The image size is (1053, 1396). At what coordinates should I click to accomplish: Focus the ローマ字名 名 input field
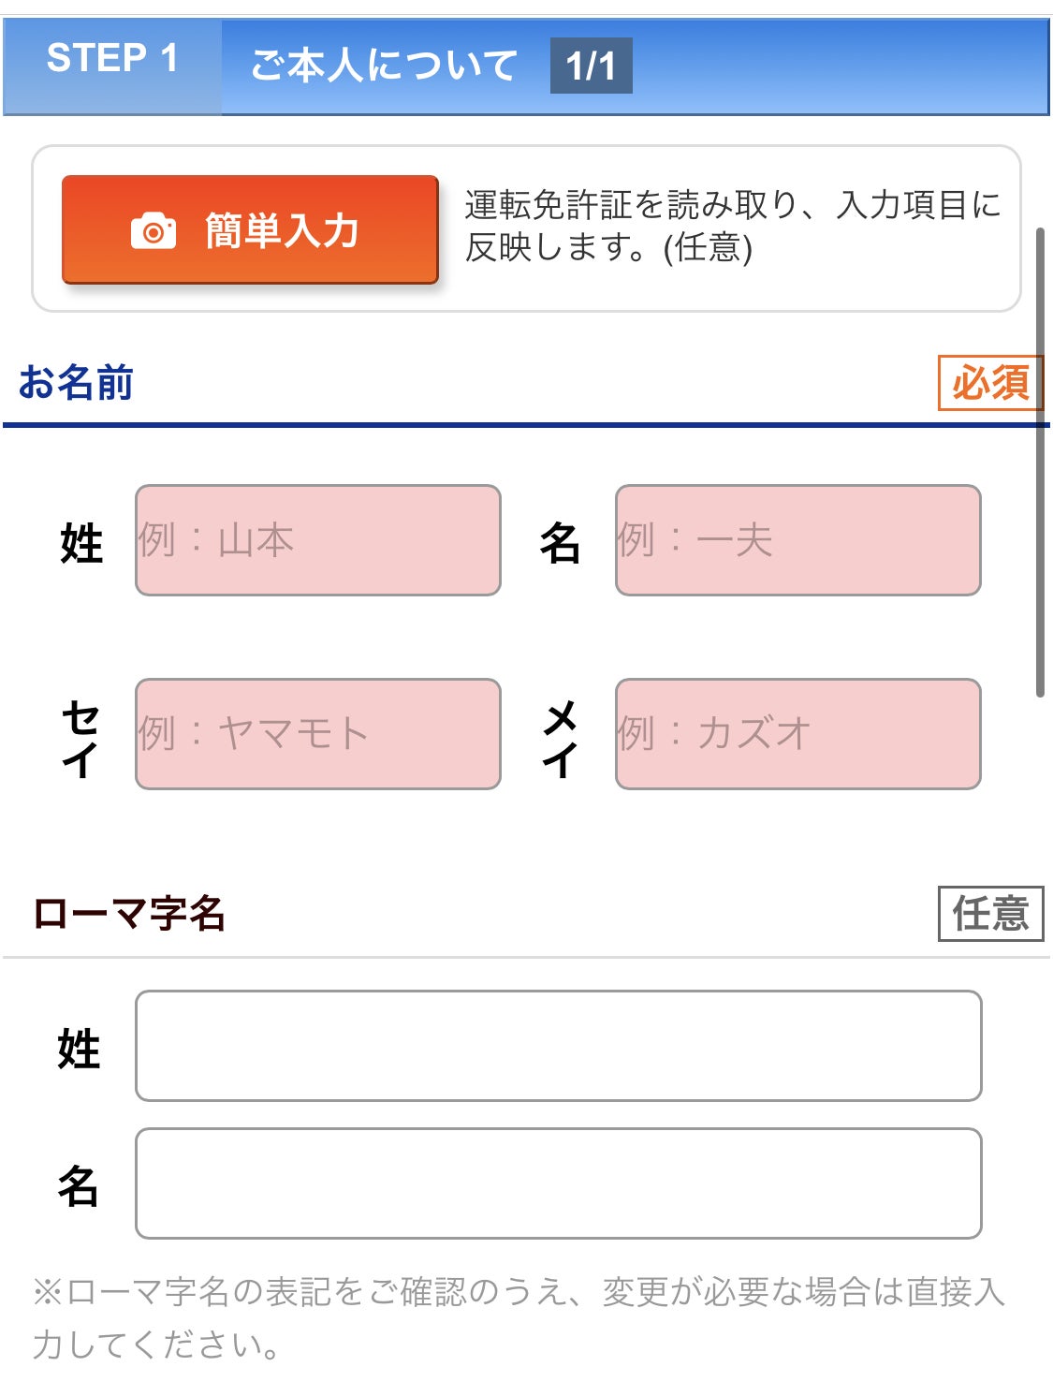tap(559, 1183)
